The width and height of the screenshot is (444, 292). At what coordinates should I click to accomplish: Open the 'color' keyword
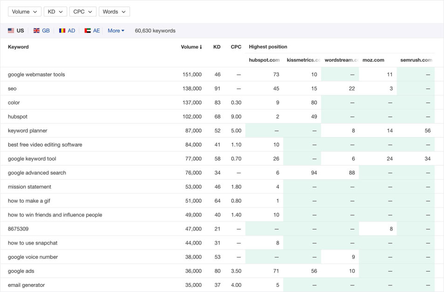(14, 103)
